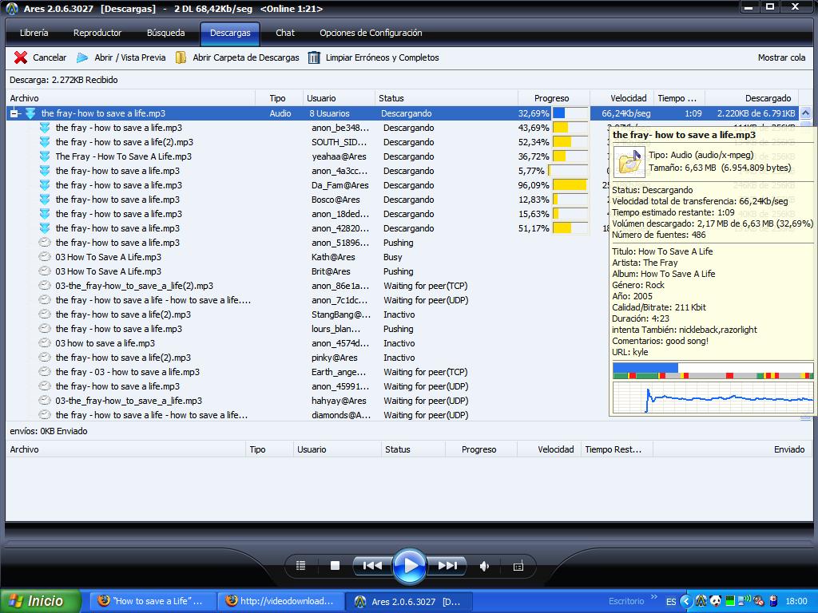Sort downloads by Progreso column header
This screenshot has width=818, height=613.
pos(554,98)
